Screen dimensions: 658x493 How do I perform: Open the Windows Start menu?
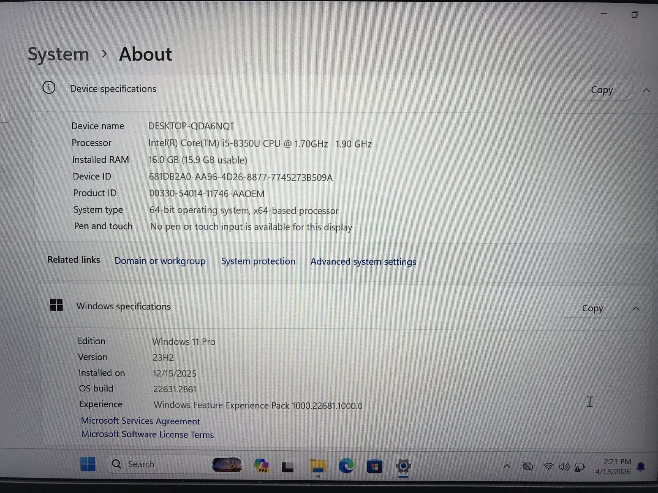[x=88, y=464]
